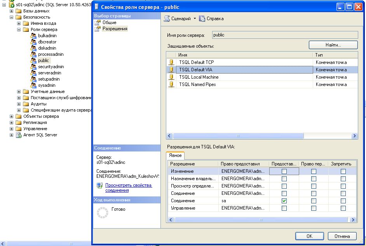Click the serveradmin role icon
The width and height of the screenshot is (366, 246).
(33, 73)
